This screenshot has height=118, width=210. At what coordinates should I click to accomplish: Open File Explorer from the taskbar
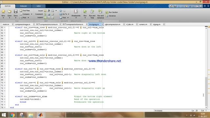tap(31, 115)
